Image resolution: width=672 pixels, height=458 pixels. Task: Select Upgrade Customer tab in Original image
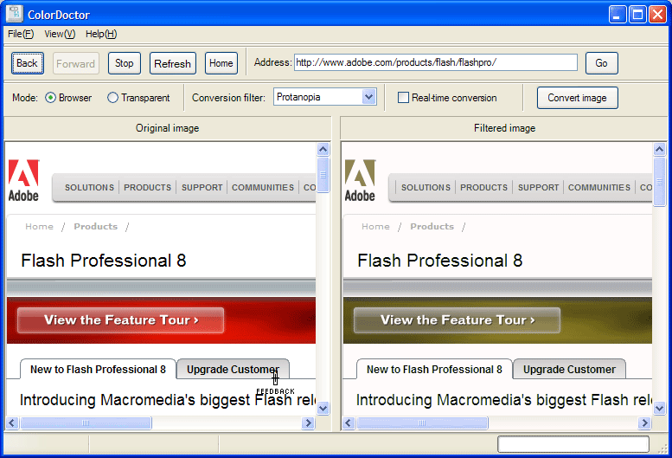233,369
